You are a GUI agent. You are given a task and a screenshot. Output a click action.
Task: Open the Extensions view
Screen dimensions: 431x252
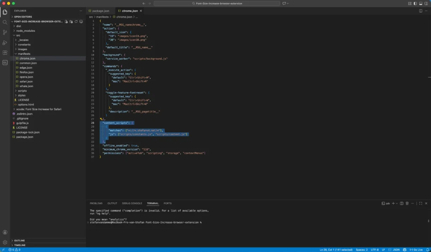(5, 53)
